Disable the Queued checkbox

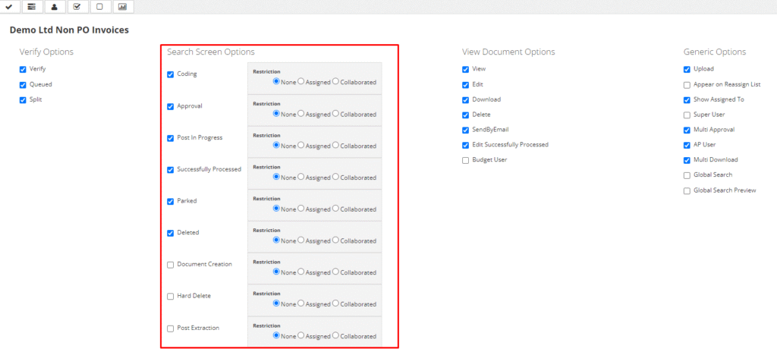23,85
